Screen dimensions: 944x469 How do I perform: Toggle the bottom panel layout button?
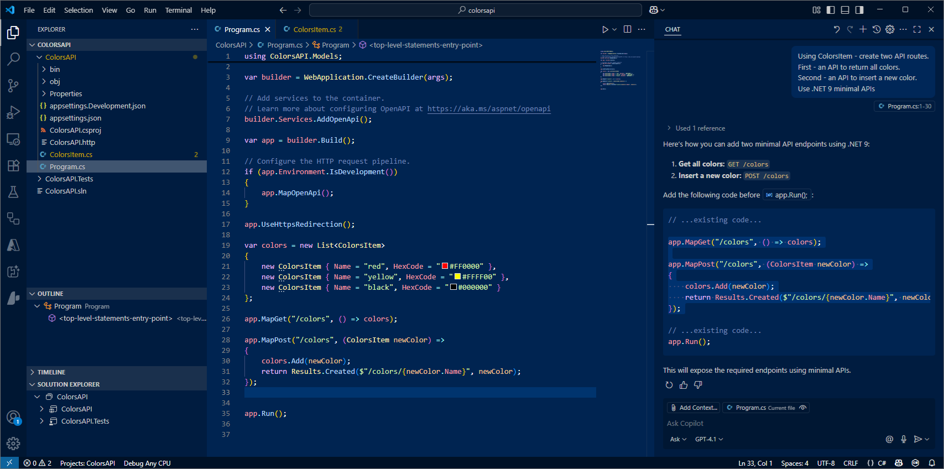845,10
